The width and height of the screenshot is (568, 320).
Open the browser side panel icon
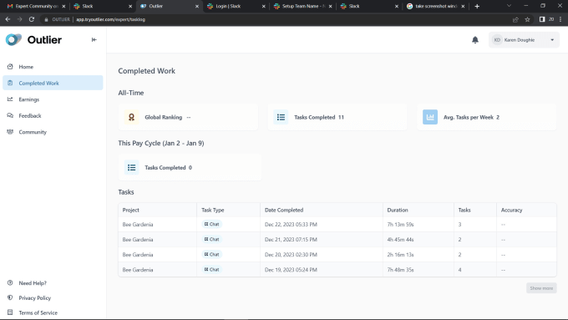tap(542, 19)
